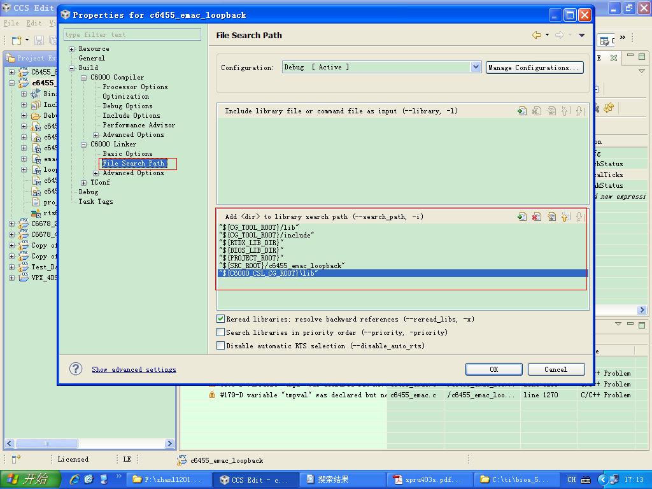Viewport: 652px width, 489px height.
Task: Expand the linker Advanced Options node
Action: 96,173
